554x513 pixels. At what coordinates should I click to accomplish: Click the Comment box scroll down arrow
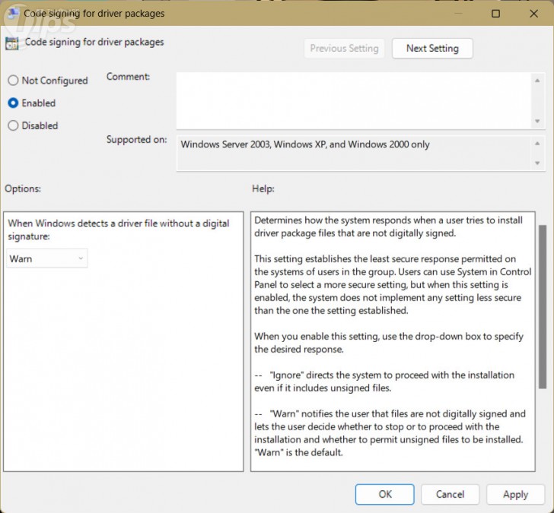point(537,121)
